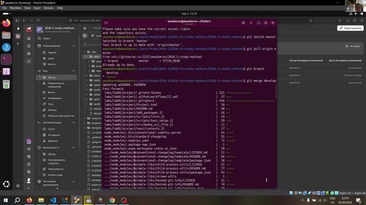366x205 pixels.
Task: Open the recent (clock) icon in left rail
Action: 29,46
